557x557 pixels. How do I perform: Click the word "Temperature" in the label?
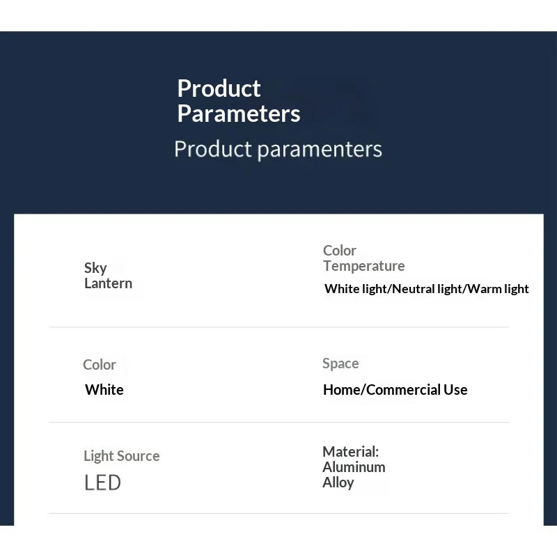coord(363,266)
